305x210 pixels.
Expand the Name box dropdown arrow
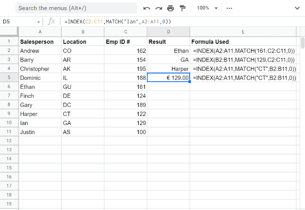39,22
